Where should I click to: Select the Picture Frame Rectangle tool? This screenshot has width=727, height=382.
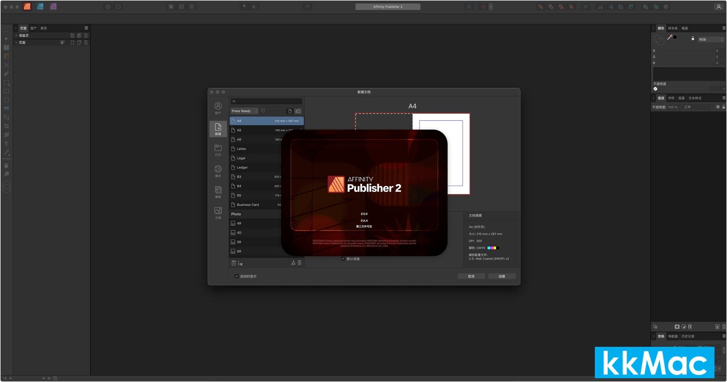(6, 91)
